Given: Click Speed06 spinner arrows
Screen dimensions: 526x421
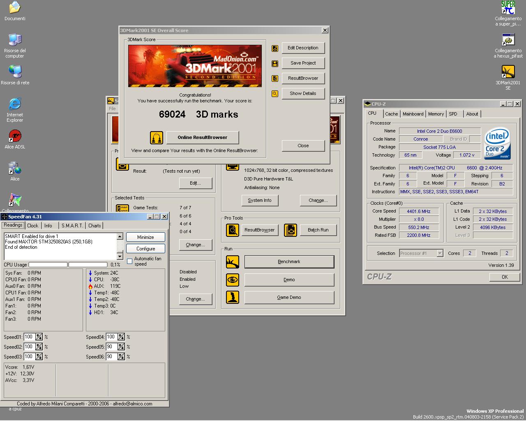Looking at the screenshot, I should (x=121, y=356).
